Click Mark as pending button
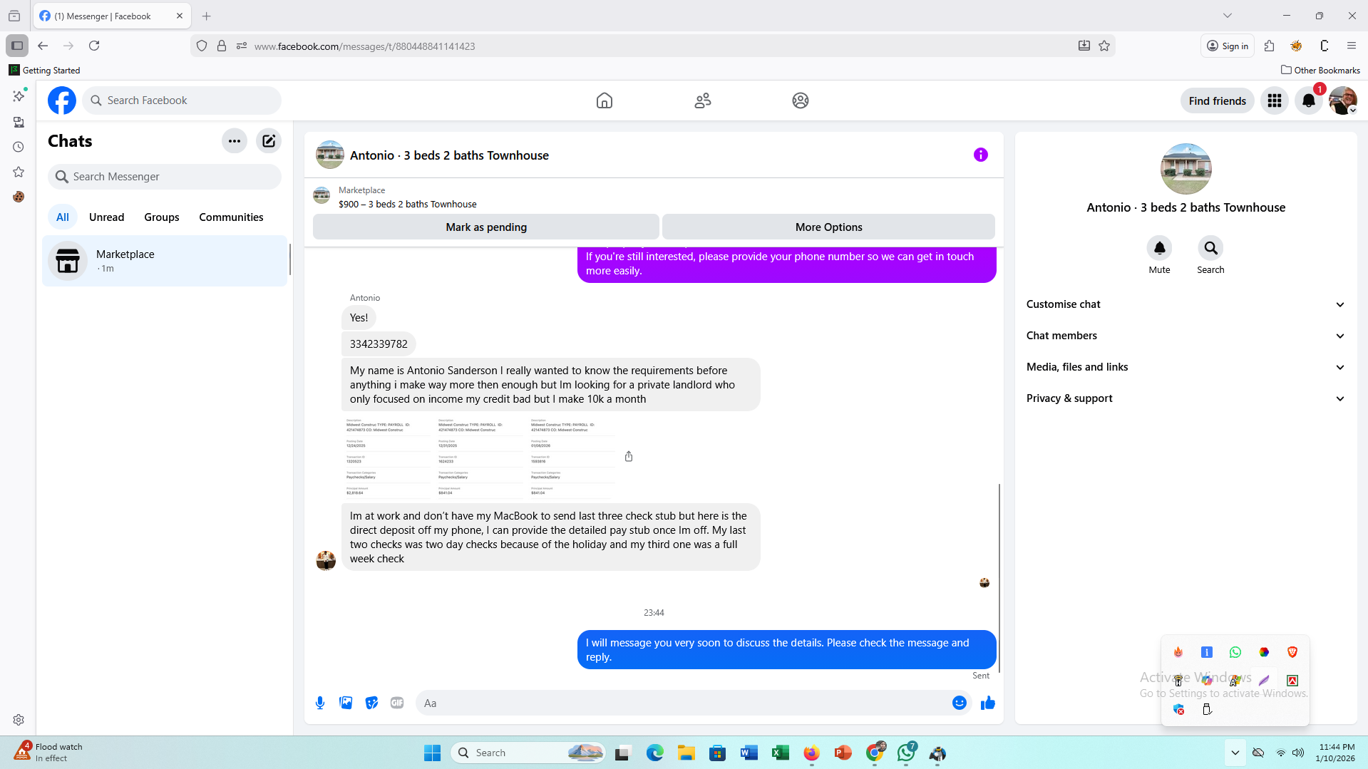Image resolution: width=1368 pixels, height=769 pixels. [486, 227]
